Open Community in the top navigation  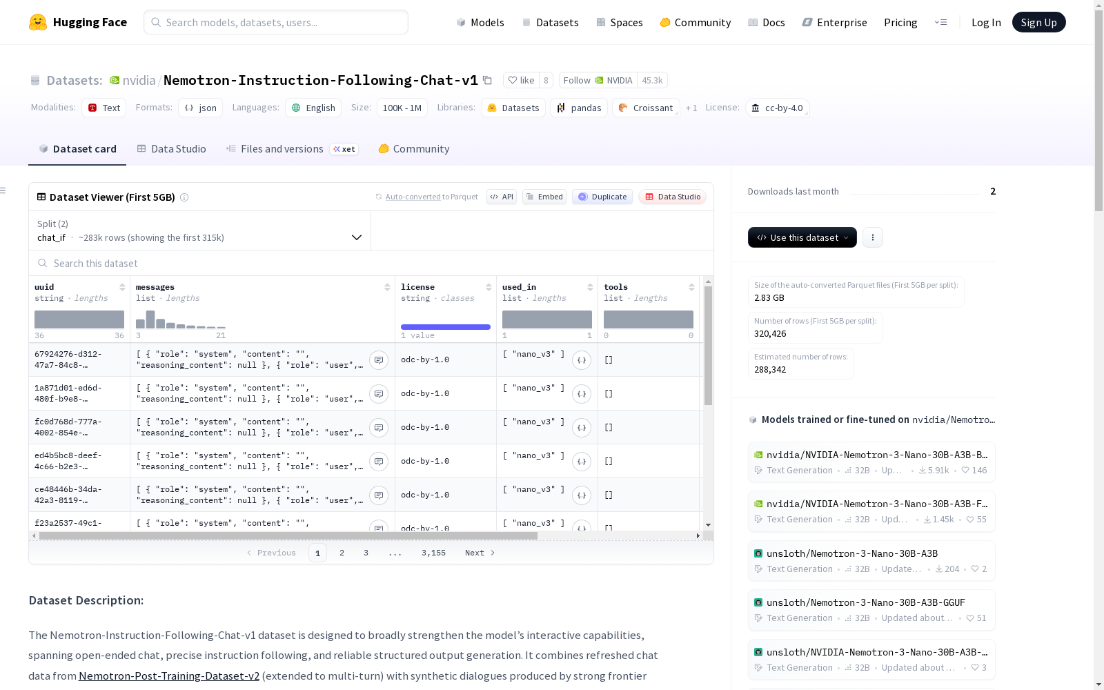696,22
